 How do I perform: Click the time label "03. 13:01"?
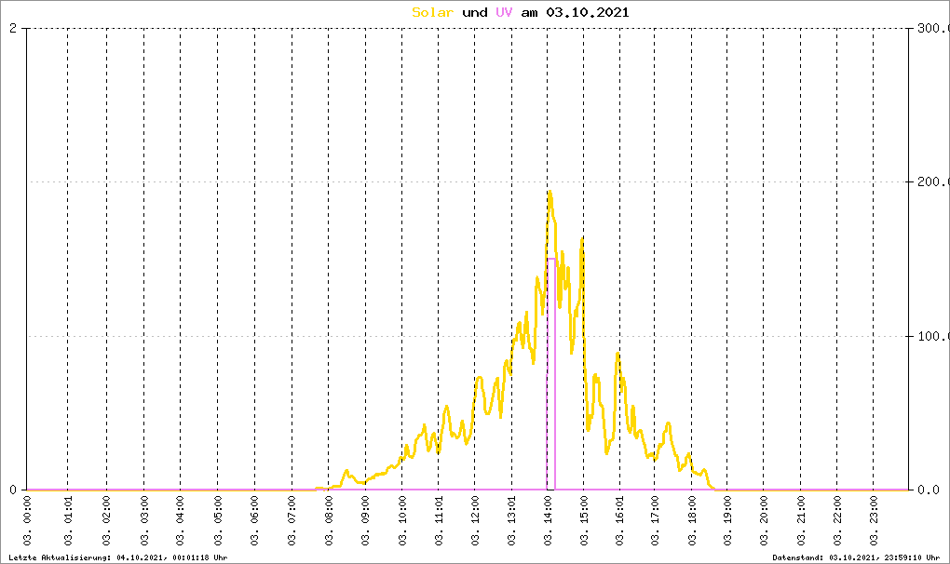[x=512, y=521]
